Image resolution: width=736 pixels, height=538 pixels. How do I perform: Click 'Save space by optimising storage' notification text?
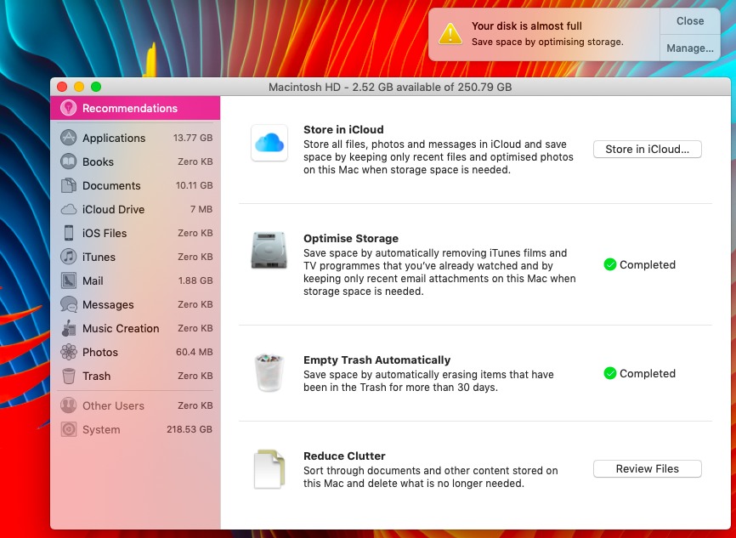[x=547, y=42]
